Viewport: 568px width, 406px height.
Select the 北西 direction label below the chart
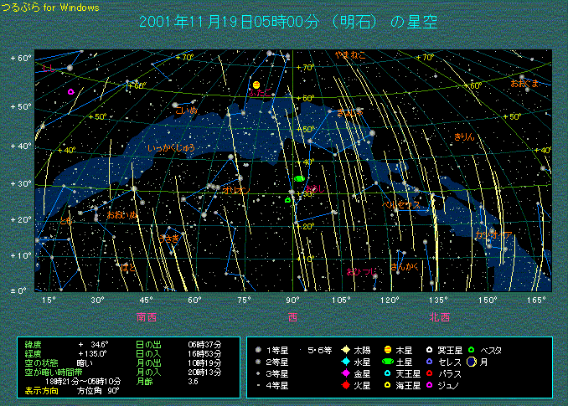point(440,317)
